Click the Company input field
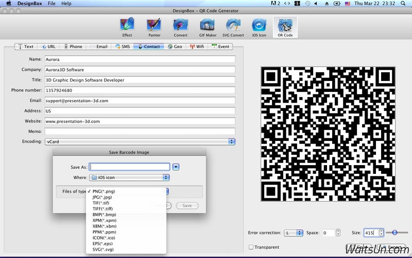The height and width of the screenshot is (258, 412). pyautogui.click(x=140, y=70)
